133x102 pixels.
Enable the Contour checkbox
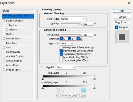(x=7, y=25)
